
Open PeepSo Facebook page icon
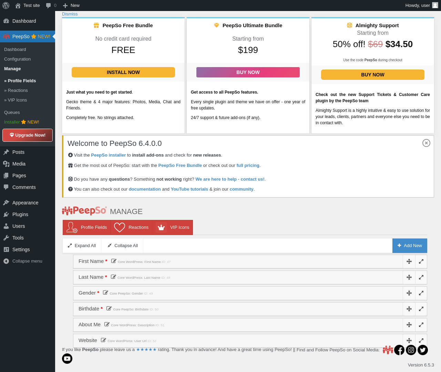tap(399, 350)
